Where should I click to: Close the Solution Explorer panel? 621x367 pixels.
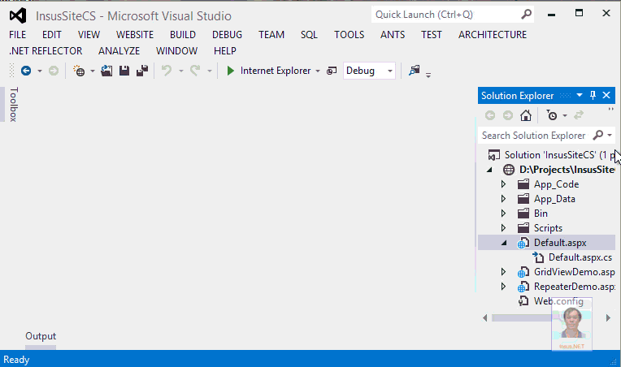(606, 95)
